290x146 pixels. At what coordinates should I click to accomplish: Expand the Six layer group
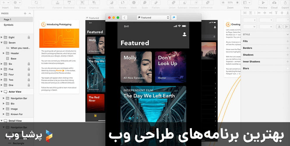1,64
